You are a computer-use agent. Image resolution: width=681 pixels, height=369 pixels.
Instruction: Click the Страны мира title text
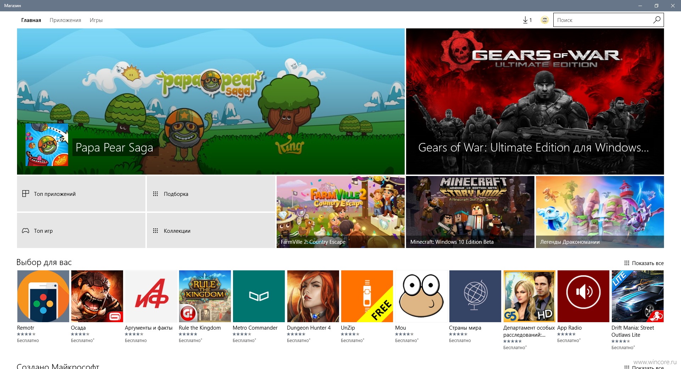465,328
